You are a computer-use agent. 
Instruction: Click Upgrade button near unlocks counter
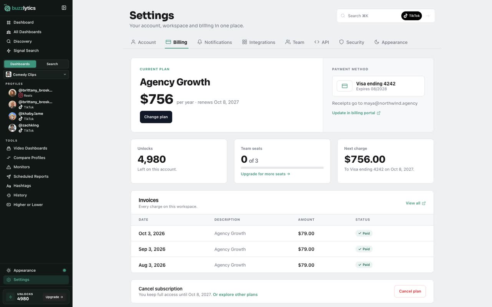coord(54,297)
